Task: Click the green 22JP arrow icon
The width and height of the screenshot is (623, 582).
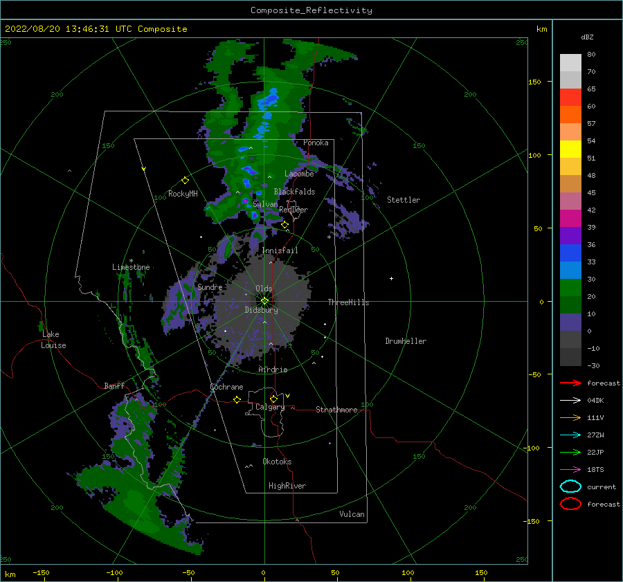Action: pos(570,452)
